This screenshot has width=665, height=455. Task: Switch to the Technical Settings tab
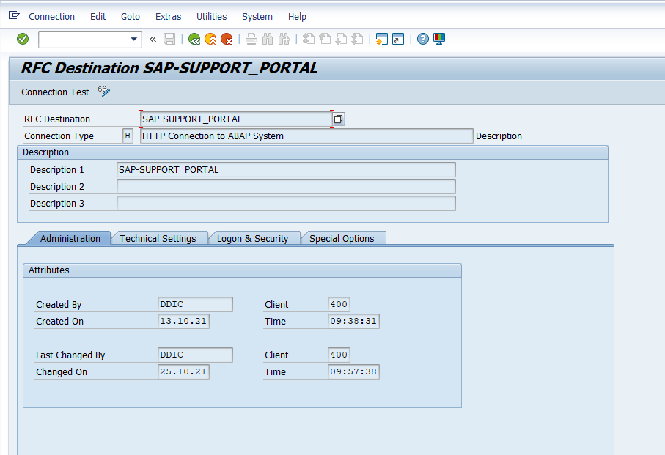[x=158, y=238]
